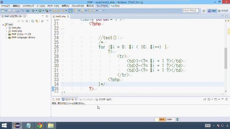Select test.php in the explorer
Viewport: 230px width, 129px height.
pos(16,28)
